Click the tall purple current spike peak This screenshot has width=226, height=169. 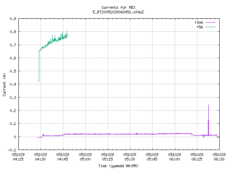point(208,105)
